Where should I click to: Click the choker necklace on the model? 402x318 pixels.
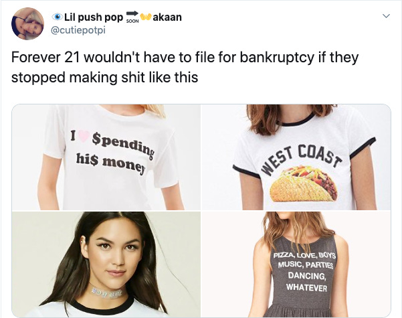tap(107, 291)
